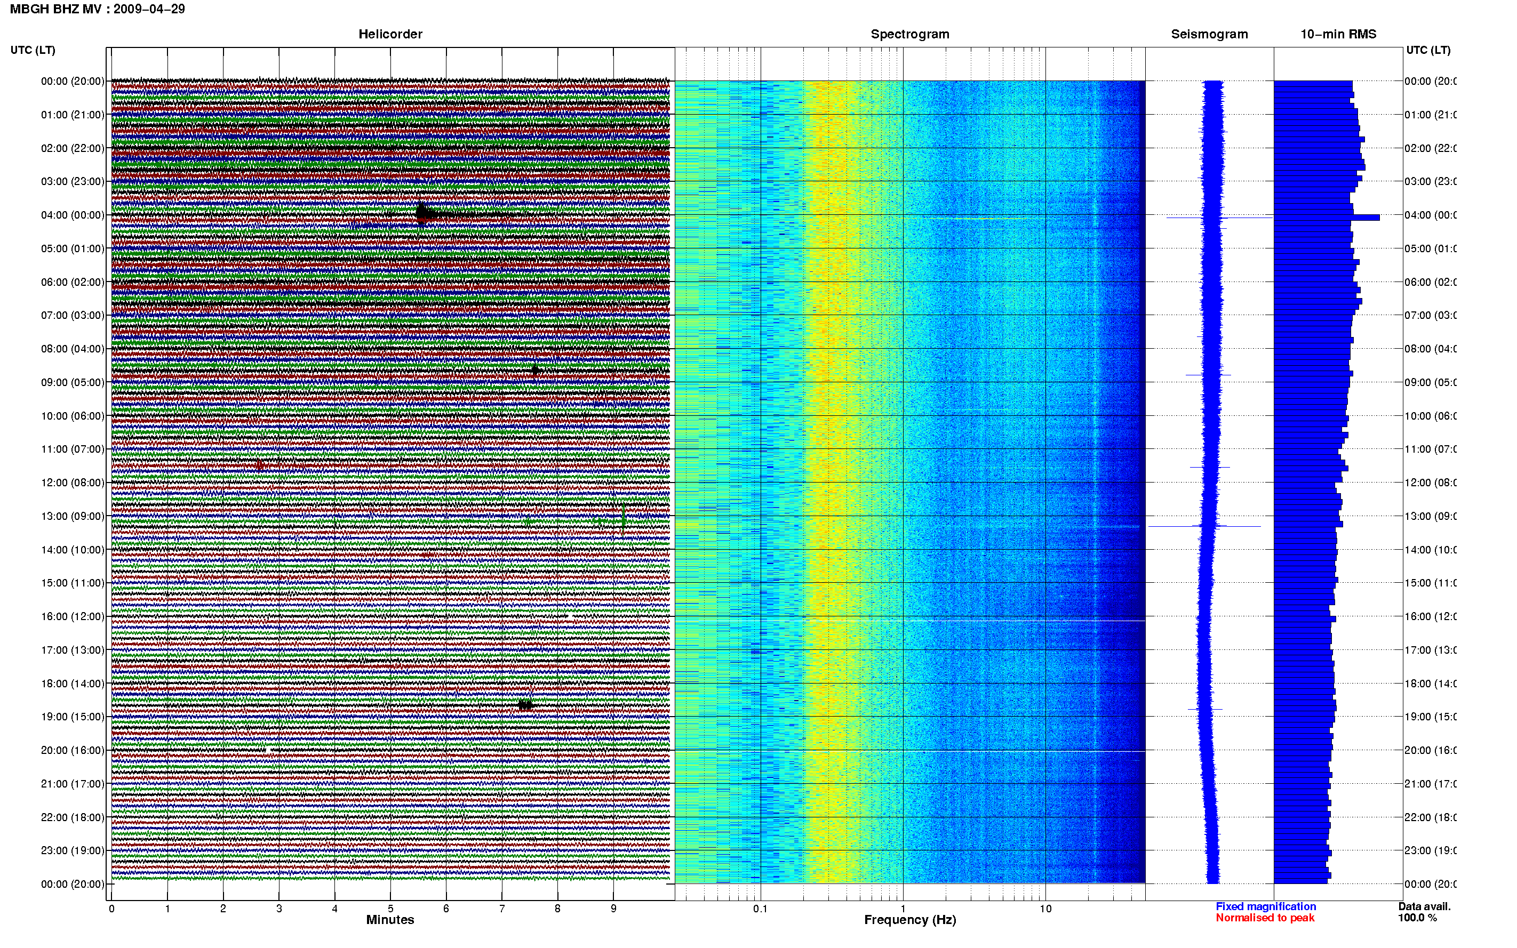Viewport: 1517px width, 948px height.
Task: Click left-axis time label '11:00 (07:00)'
Action: pos(73,449)
